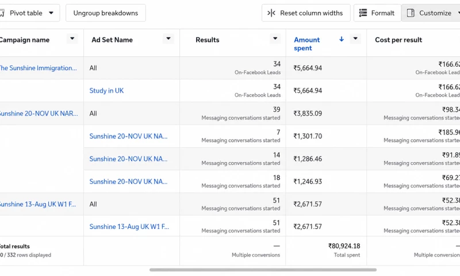Sort by Amount spent header
460x276 pixels.
click(x=307, y=44)
